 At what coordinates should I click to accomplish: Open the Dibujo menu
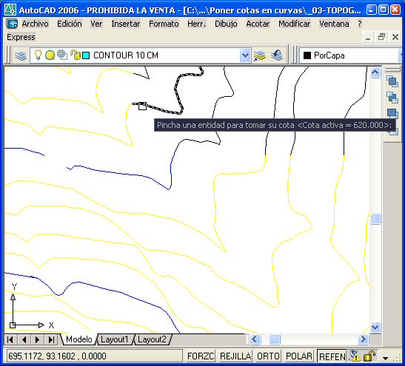coord(226,24)
